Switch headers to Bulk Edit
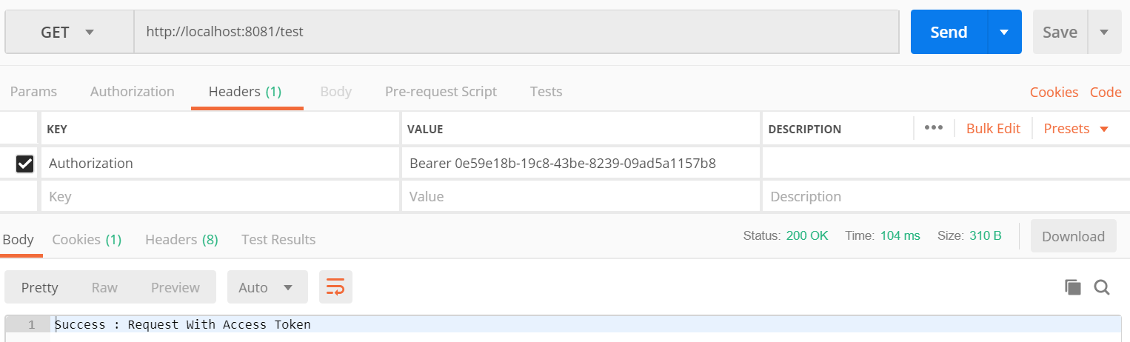This screenshot has height=342, width=1130. coord(993,128)
